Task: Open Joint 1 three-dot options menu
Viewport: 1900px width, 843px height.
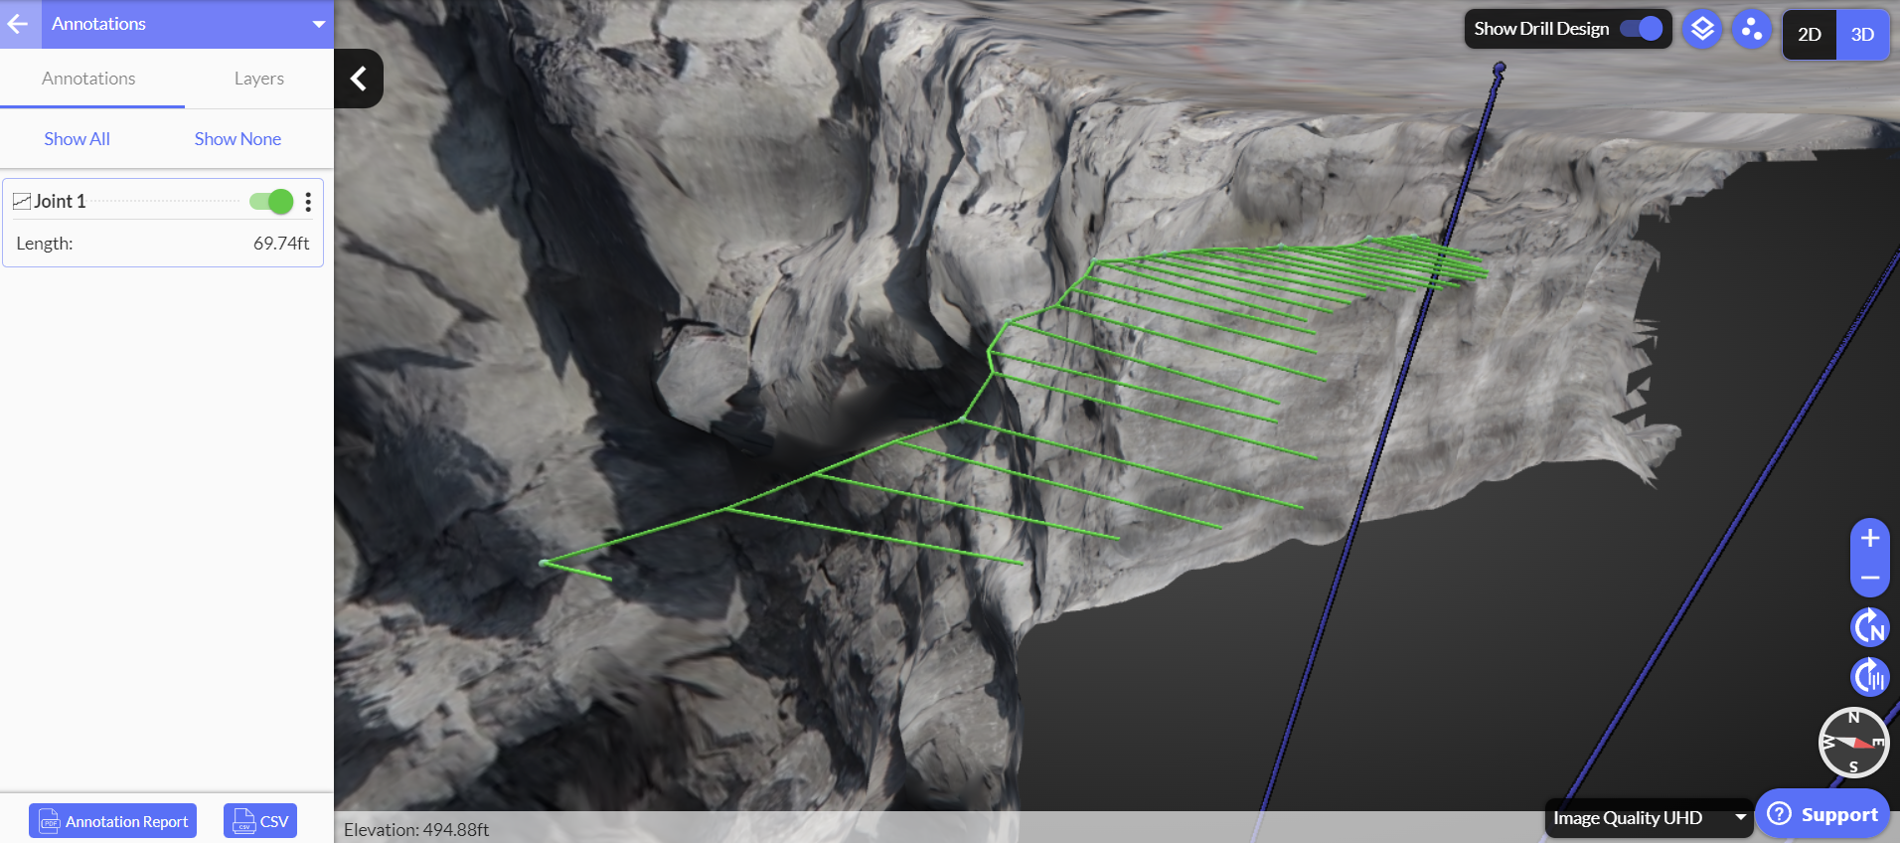Action: pos(308,202)
